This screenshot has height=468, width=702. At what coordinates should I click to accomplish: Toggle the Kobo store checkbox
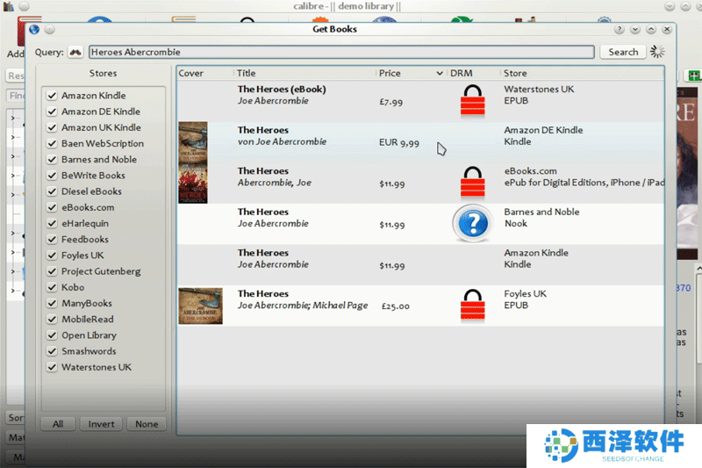pyautogui.click(x=52, y=287)
